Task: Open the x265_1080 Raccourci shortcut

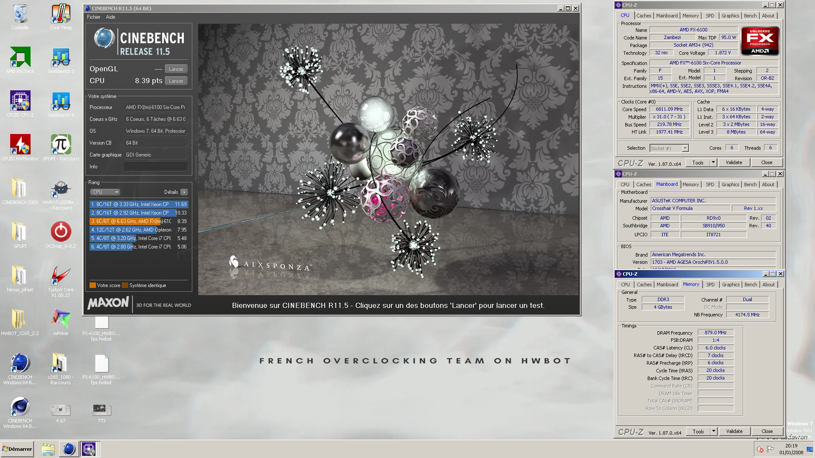Action: pyautogui.click(x=61, y=369)
